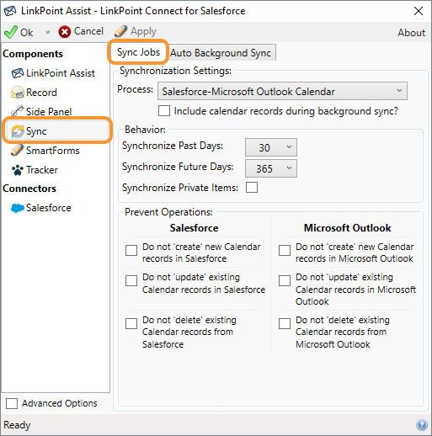Click the Microsoft Outlook column heading
The width and height of the screenshot is (432, 436).
point(348,228)
